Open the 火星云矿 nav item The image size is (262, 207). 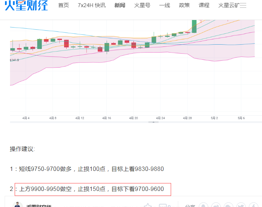point(229,5)
